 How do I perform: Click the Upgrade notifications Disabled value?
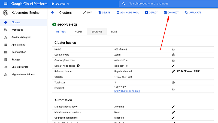[119, 118]
